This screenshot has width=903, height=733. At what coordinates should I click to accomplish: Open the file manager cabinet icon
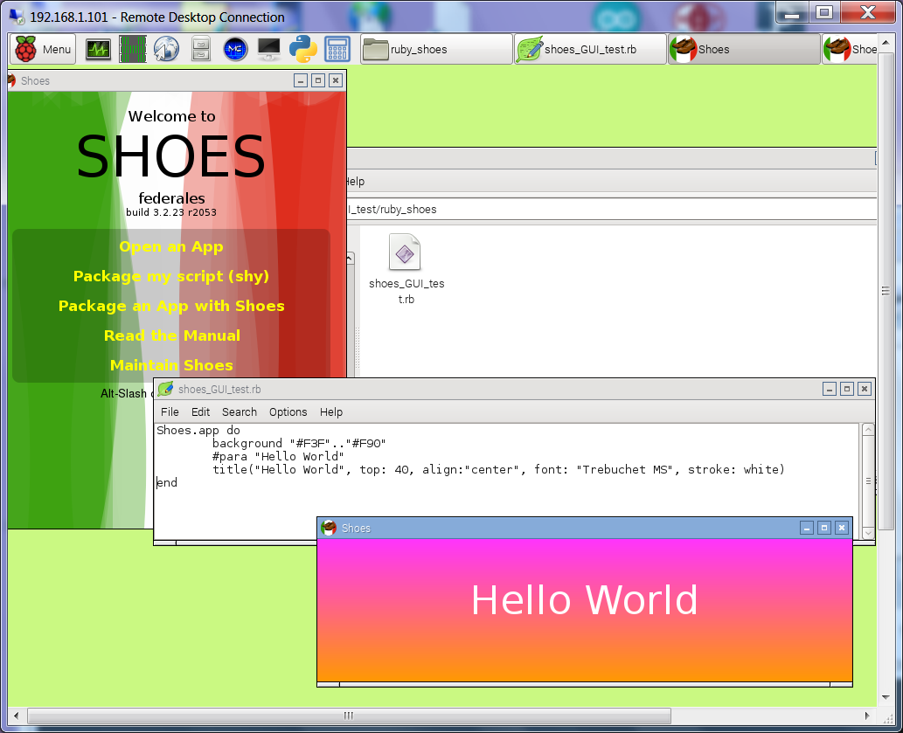[x=200, y=50]
